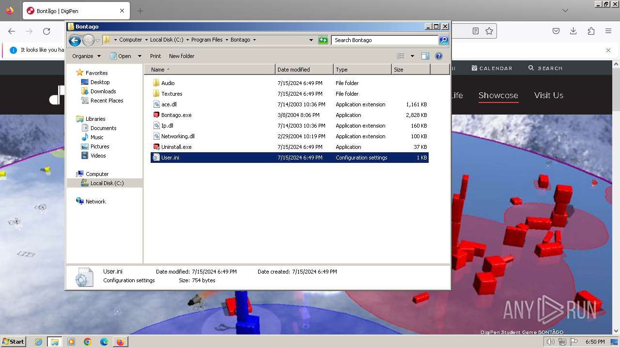Image resolution: width=620 pixels, height=348 pixels.
Task: Click the Firefox taskbar icon
Action: (x=120, y=342)
